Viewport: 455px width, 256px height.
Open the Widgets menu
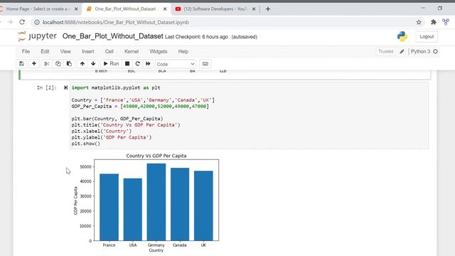[x=159, y=51]
